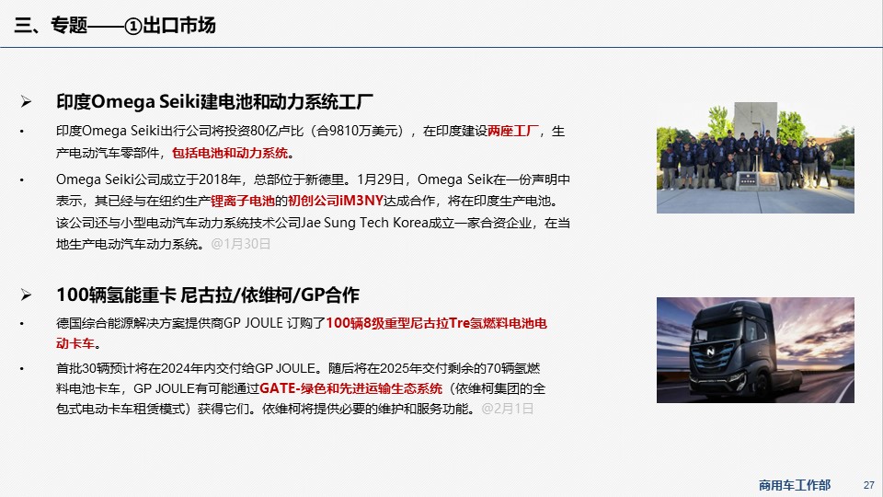Click the text Jae Sung Tech Korea

tap(365, 223)
